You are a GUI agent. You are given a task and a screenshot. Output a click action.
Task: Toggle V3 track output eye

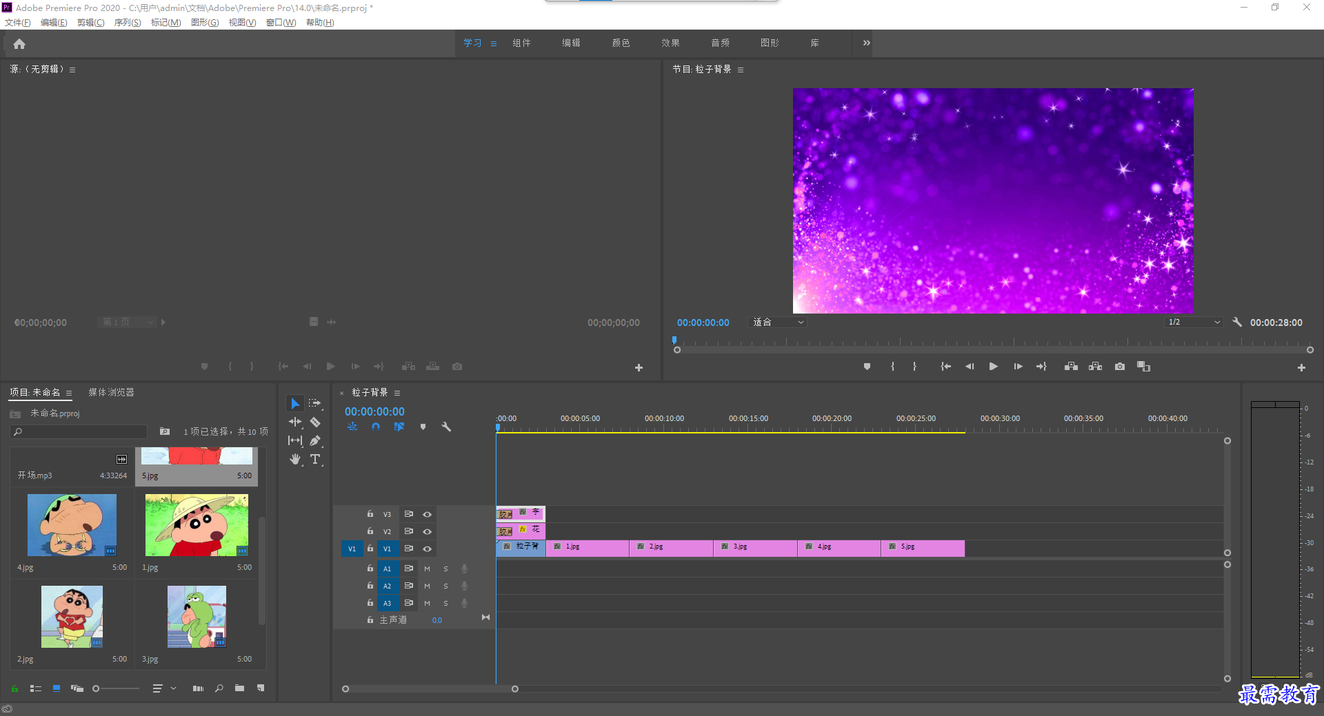[427, 514]
